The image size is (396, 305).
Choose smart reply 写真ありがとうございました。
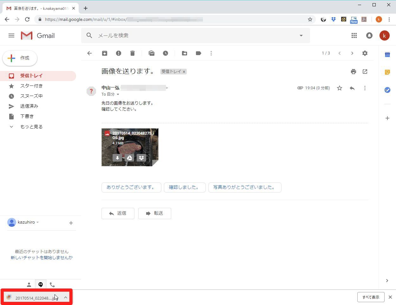pos(245,187)
